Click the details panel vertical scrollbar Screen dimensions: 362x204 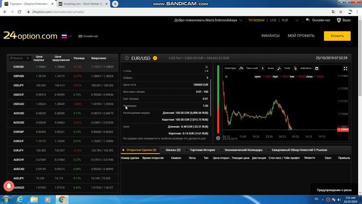pos(210,97)
